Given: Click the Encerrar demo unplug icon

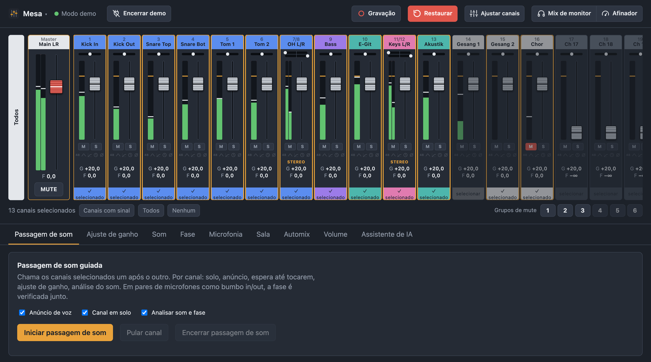Looking at the screenshot, I should tap(116, 13).
